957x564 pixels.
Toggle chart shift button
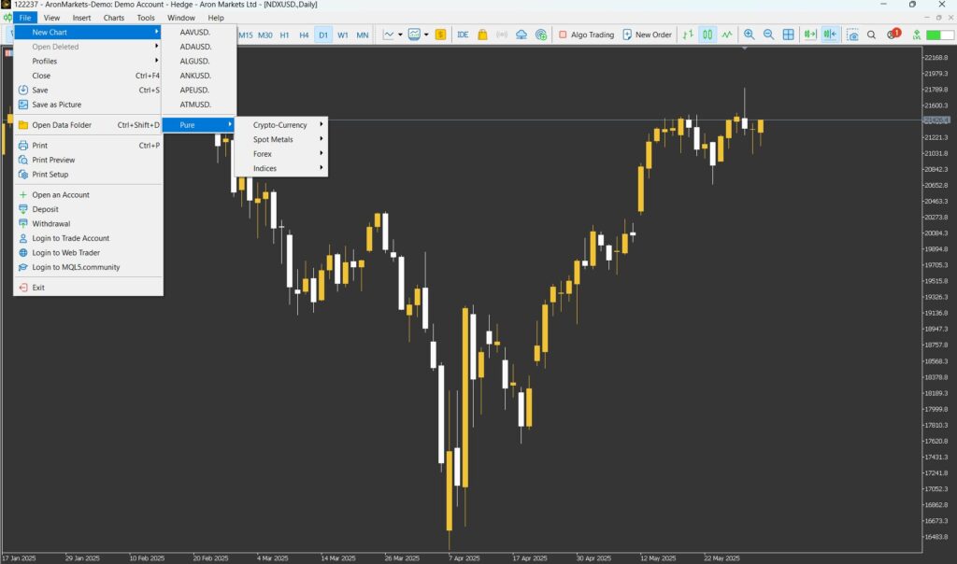point(830,35)
